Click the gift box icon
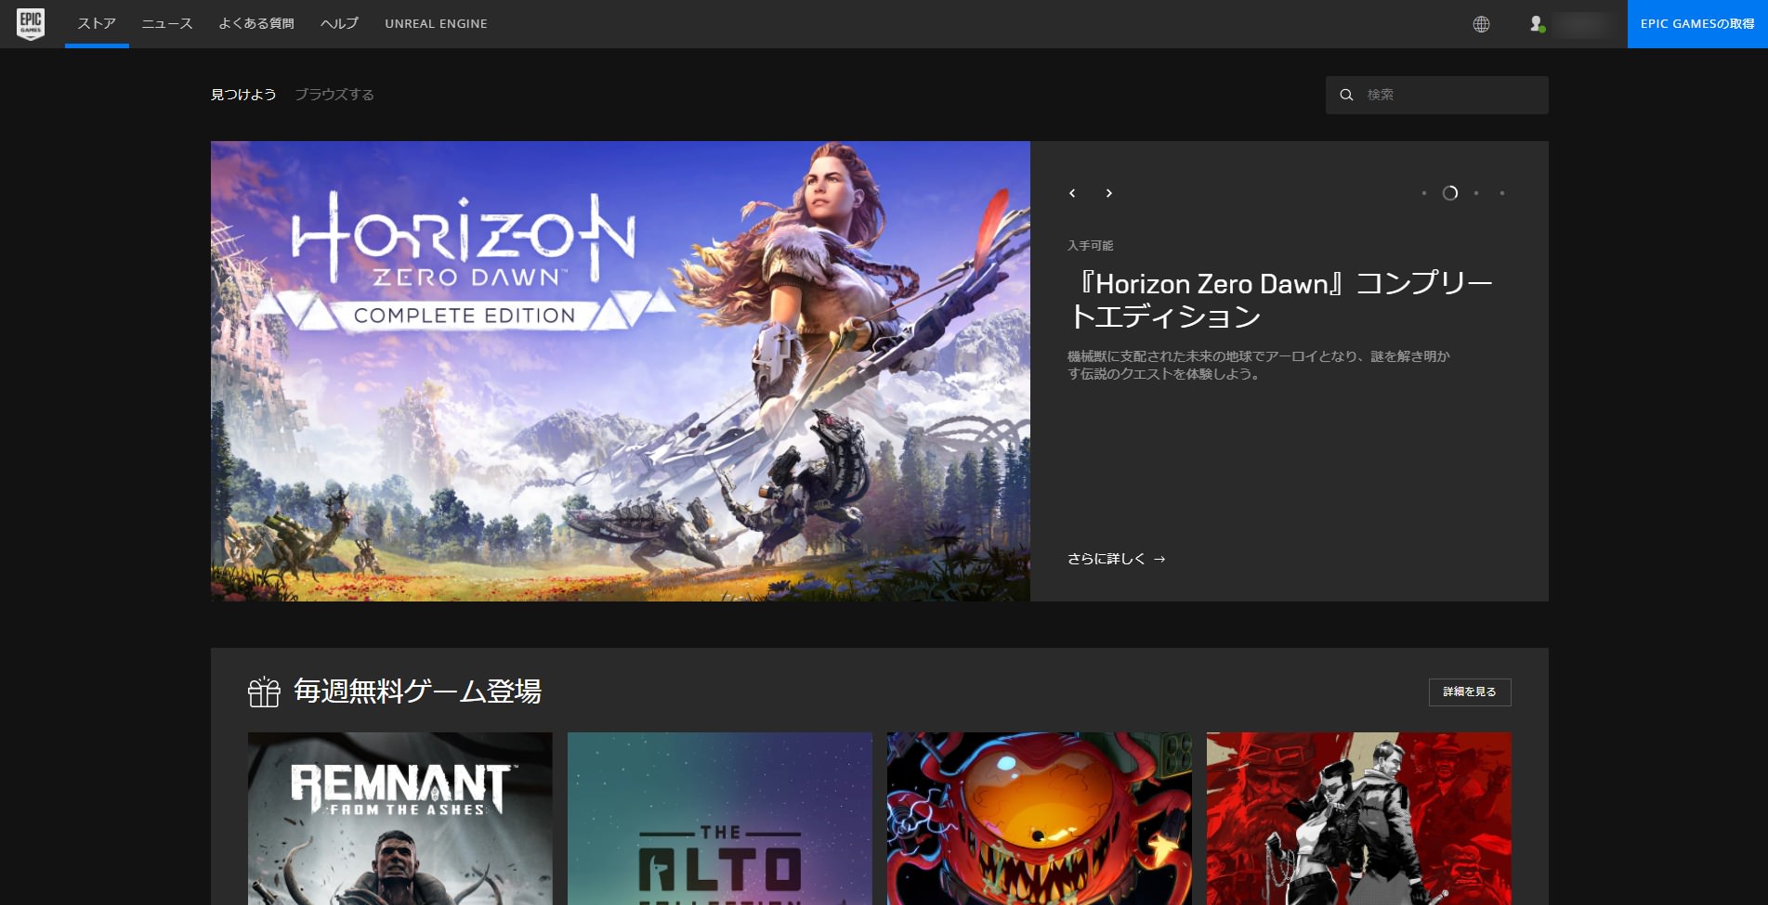This screenshot has width=1768, height=905. pyautogui.click(x=264, y=692)
